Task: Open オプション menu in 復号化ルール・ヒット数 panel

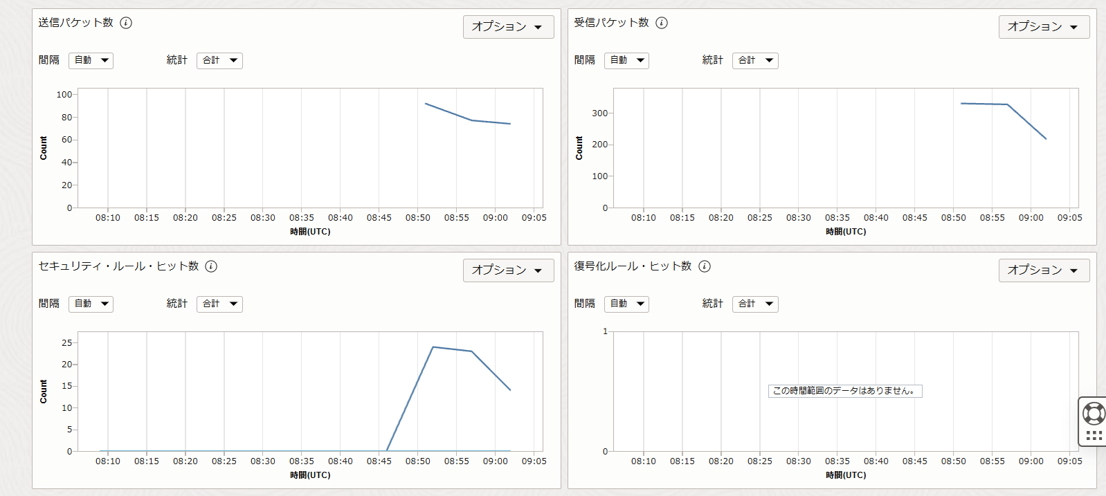Action: point(1044,270)
